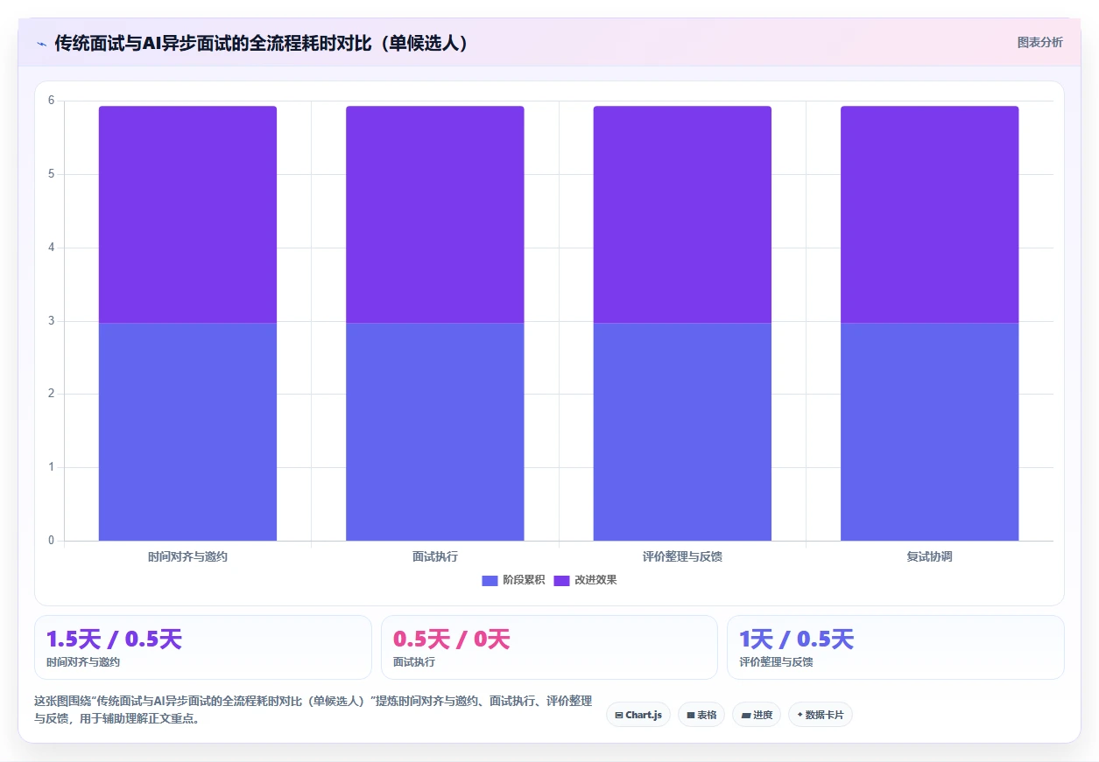Click the 时间对齐与邀约 axis label

187,556
